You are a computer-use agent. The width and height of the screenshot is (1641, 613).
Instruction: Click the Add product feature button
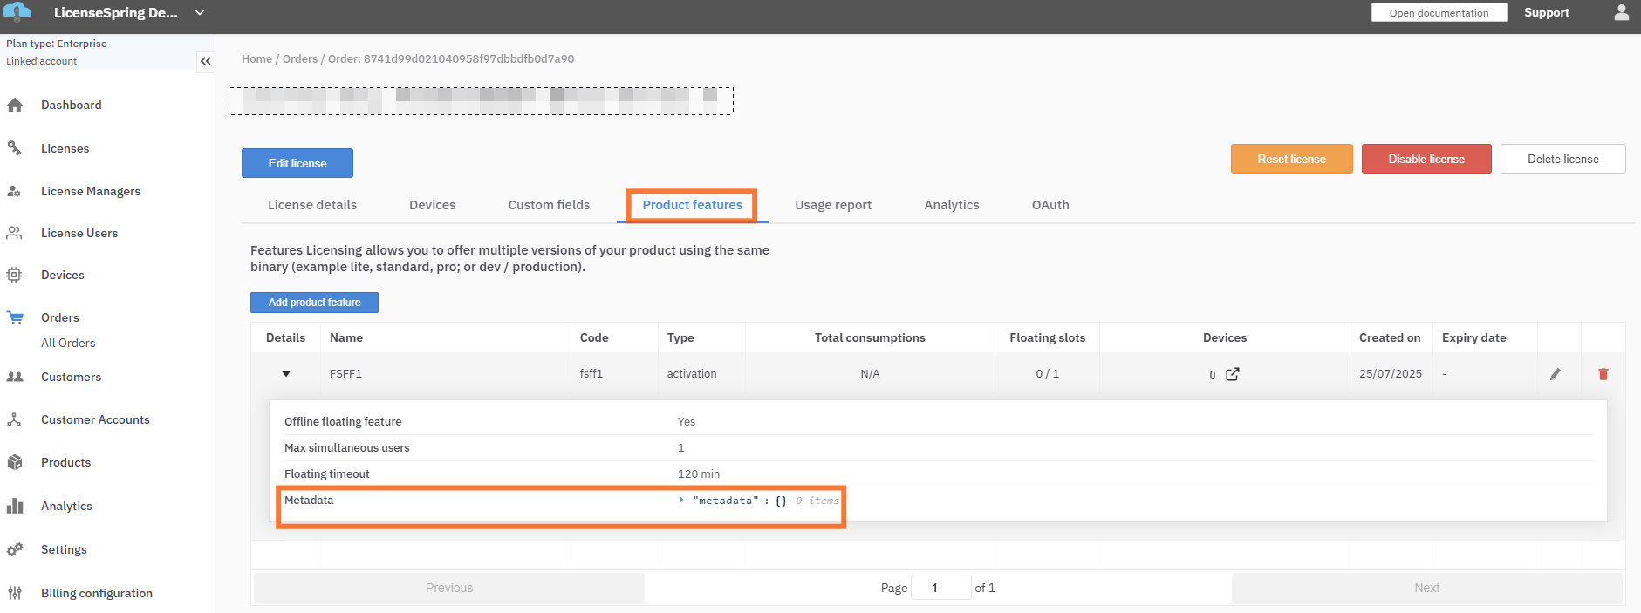[314, 303]
